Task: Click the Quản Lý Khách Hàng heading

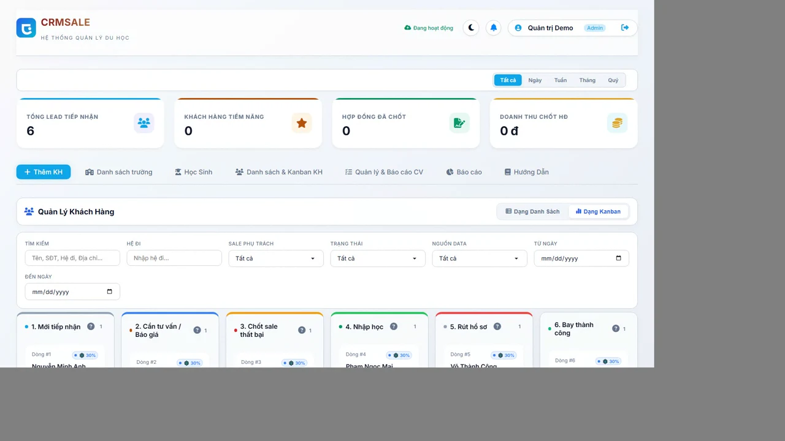Action: (76, 211)
